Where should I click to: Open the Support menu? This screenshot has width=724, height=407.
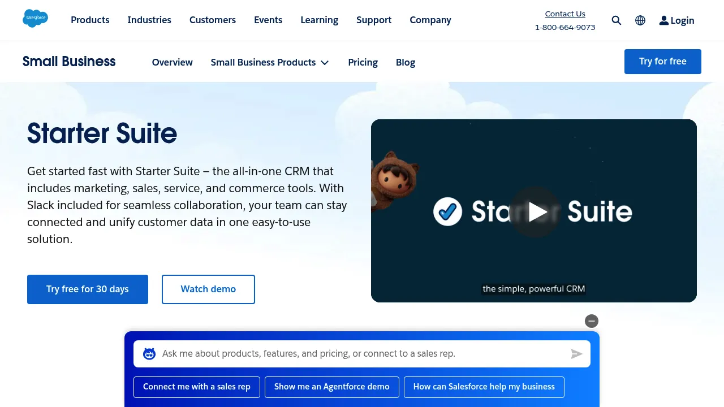(x=374, y=20)
